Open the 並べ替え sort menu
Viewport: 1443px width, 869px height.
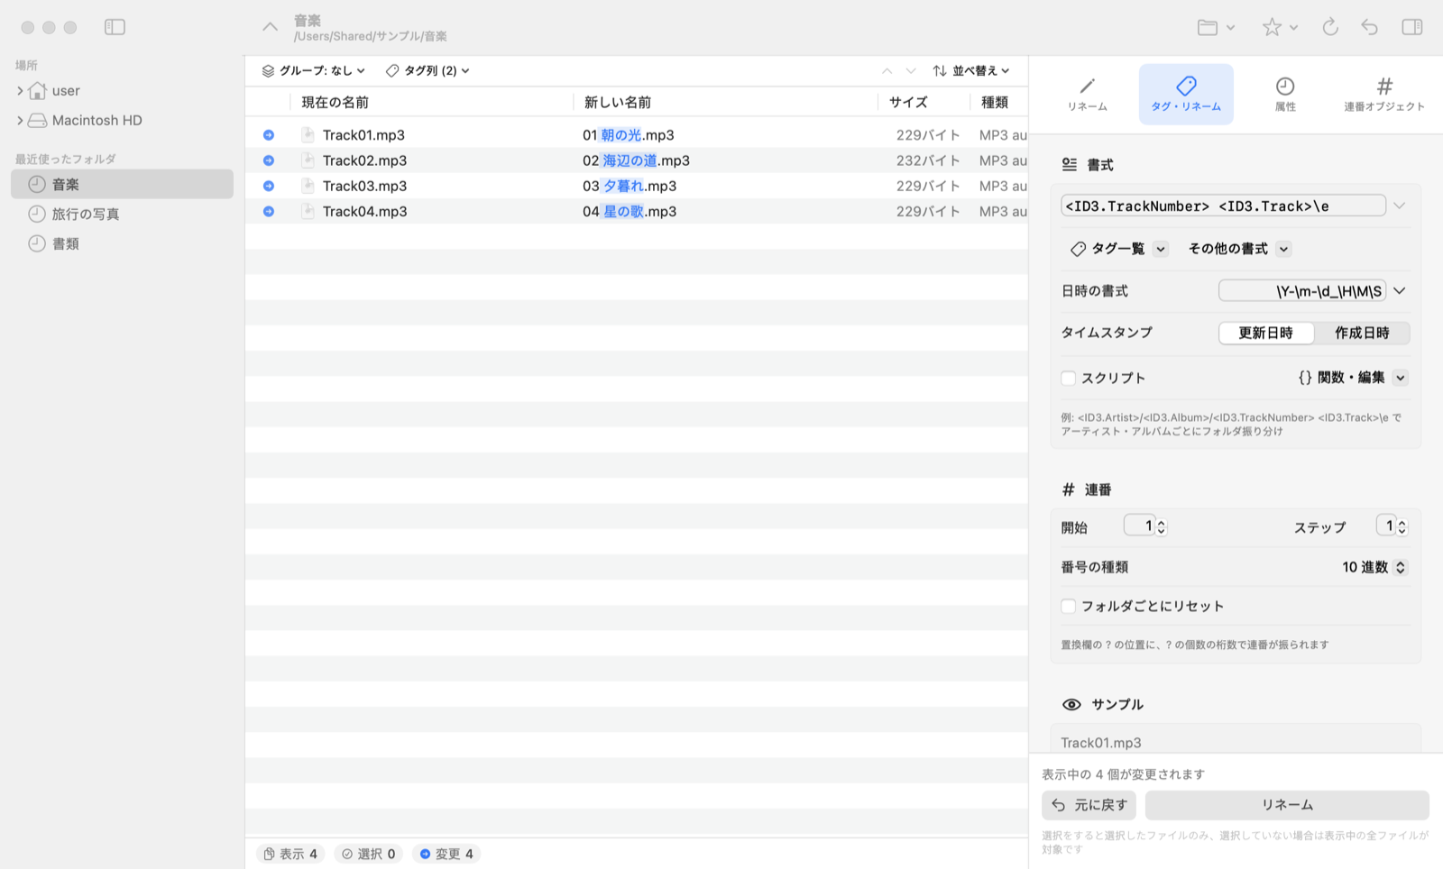(x=971, y=70)
